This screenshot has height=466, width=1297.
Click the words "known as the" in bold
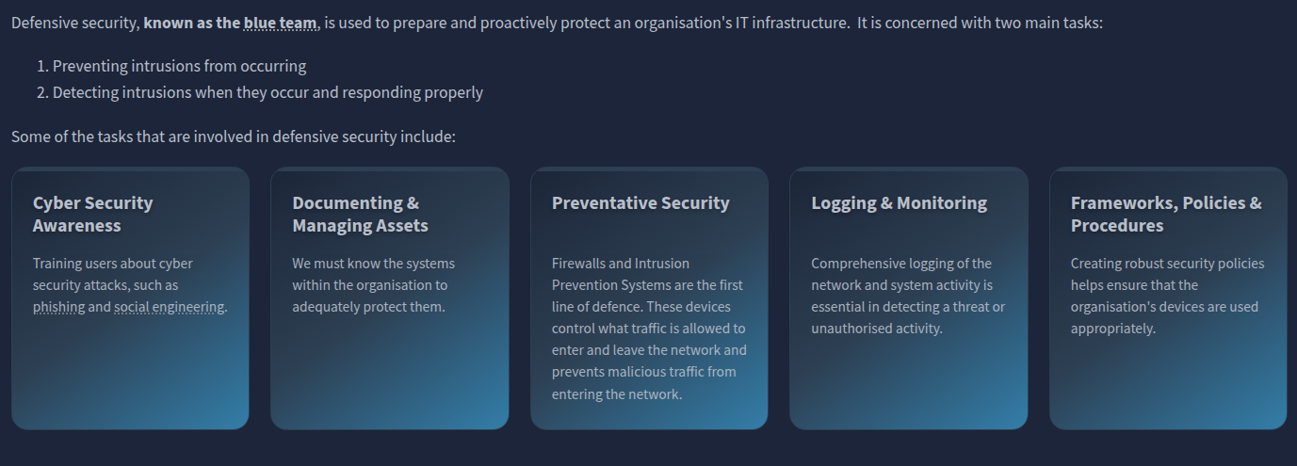point(191,23)
